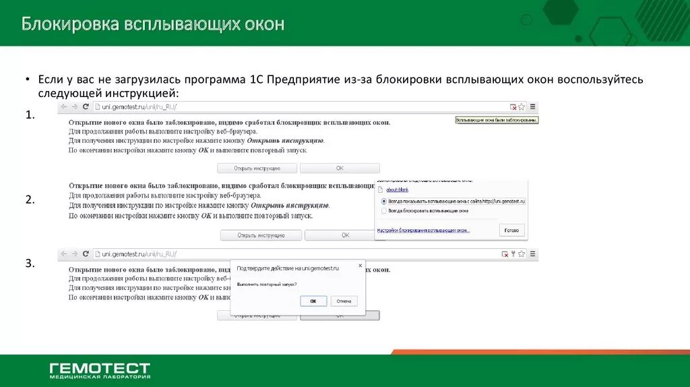Image resolution: width=690 pixels, height=387 pixels.
Task: Click the blocked pop-up icon in step 3 address bar
Action: (x=505, y=254)
